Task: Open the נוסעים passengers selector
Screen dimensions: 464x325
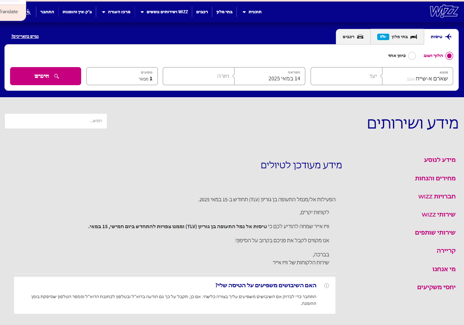Action: click(x=122, y=76)
